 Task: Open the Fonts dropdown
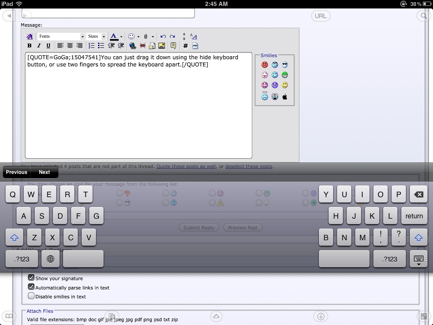coord(61,36)
